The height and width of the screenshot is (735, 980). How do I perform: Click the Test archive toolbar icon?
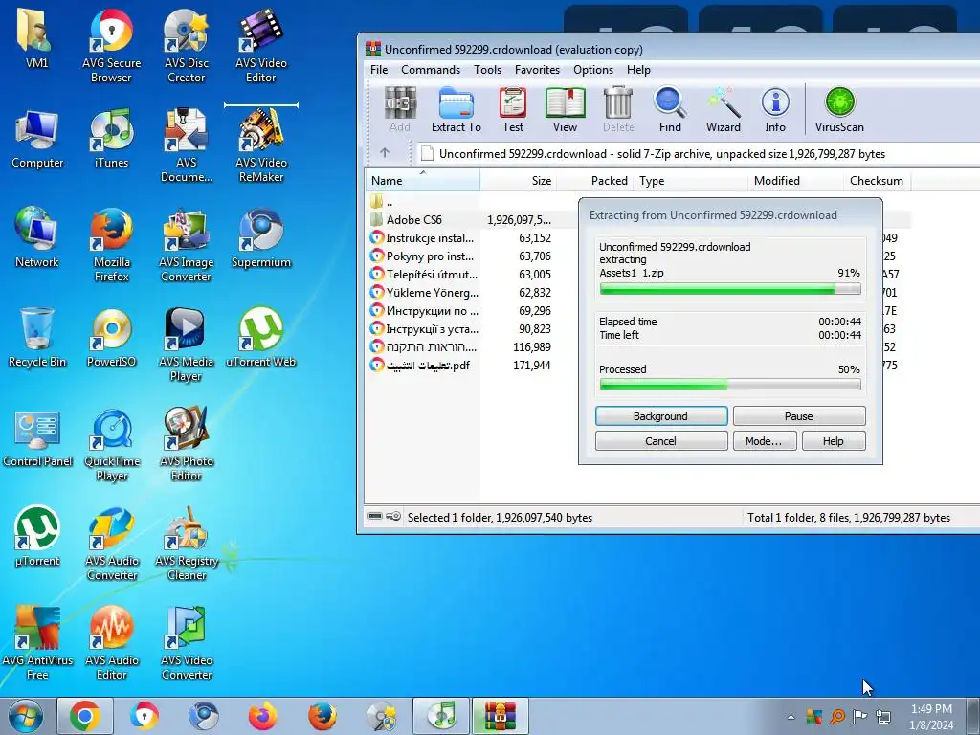513,110
